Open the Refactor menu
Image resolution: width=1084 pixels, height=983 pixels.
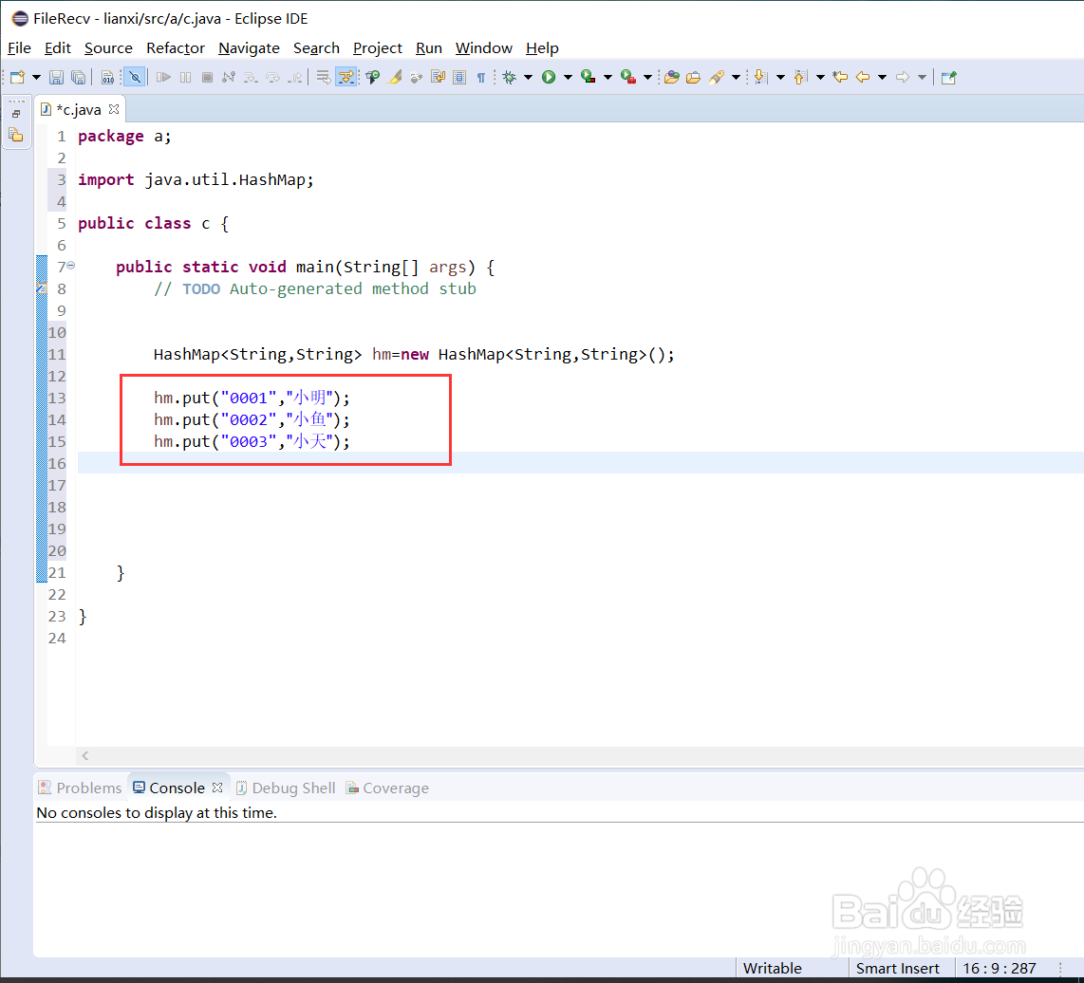(176, 48)
